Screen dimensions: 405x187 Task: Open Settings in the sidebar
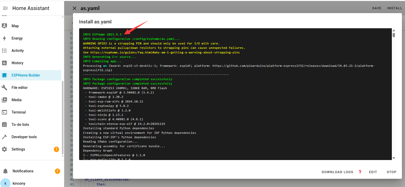[x=18, y=149]
